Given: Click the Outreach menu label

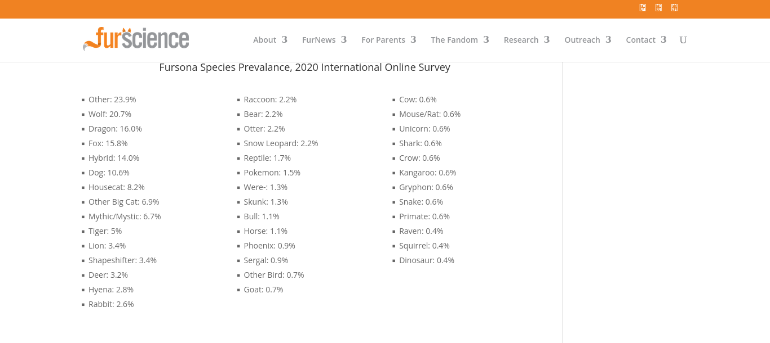Looking at the screenshot, I should (582, 40).
